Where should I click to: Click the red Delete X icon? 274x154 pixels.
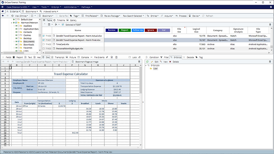(x=170, y=62)
